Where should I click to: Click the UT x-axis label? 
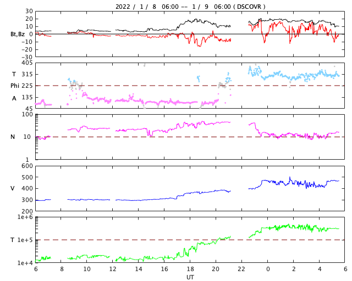pyautogui.click(x=190, y=277)
